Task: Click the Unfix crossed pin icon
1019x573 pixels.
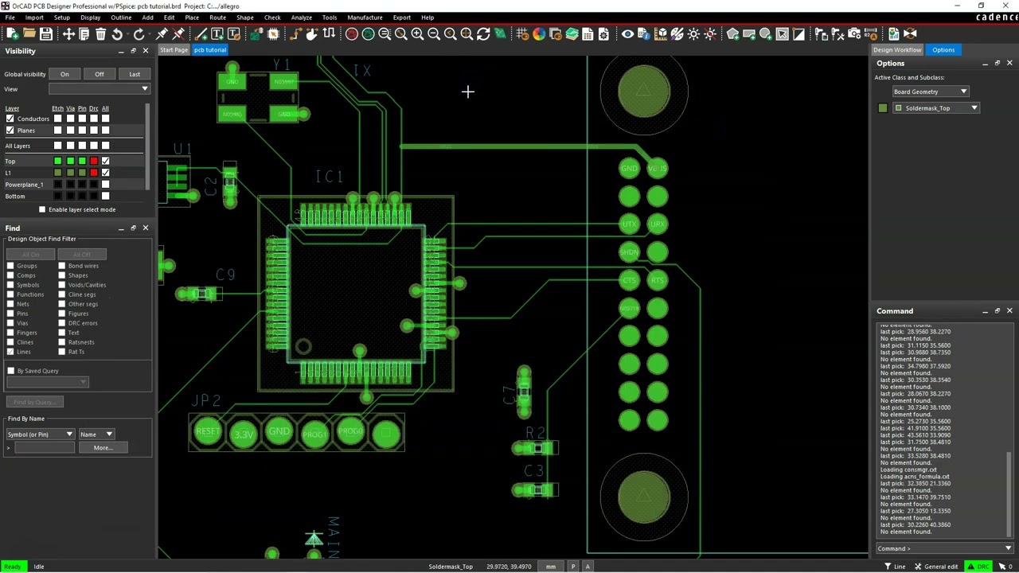Action: pos(178,34)
